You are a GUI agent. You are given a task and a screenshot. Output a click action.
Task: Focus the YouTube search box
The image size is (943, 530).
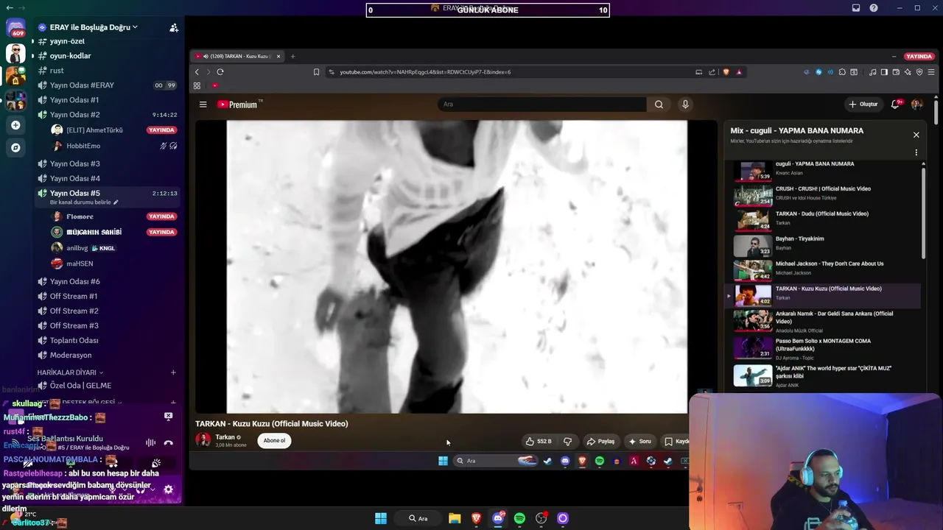[542, 105]
